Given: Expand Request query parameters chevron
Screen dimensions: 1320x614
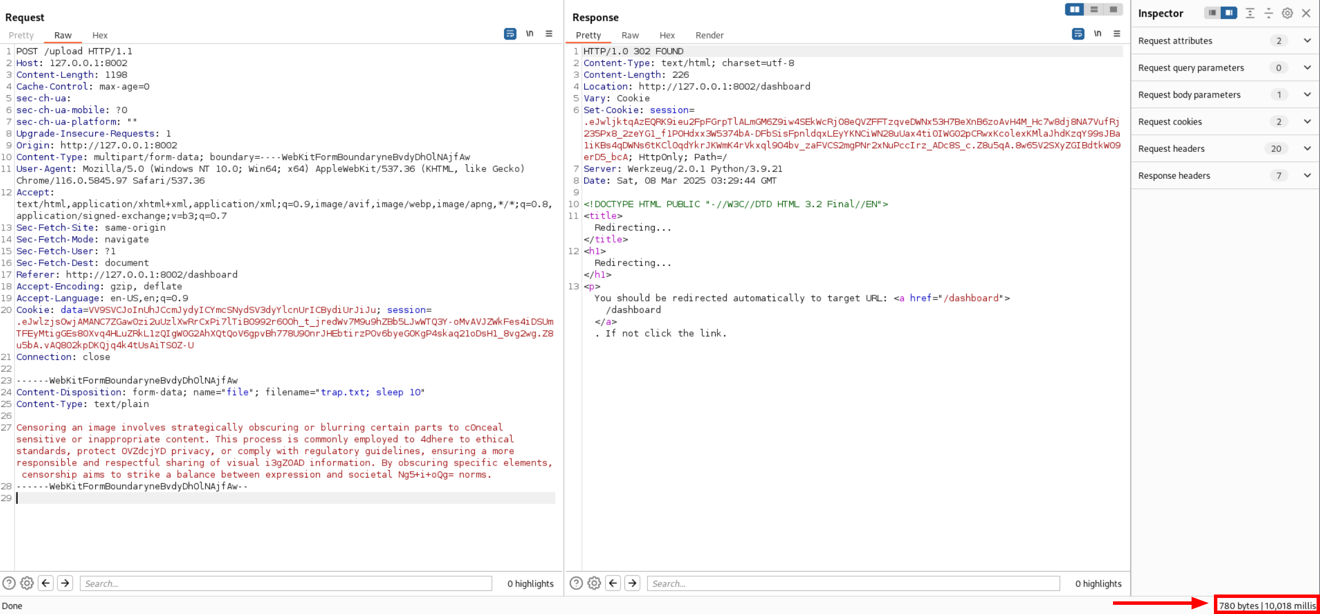Looking at the screenshot, I should click(x=1307, y=68).
